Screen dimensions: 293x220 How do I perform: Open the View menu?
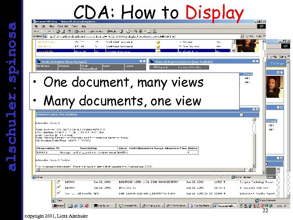point(51,26)
